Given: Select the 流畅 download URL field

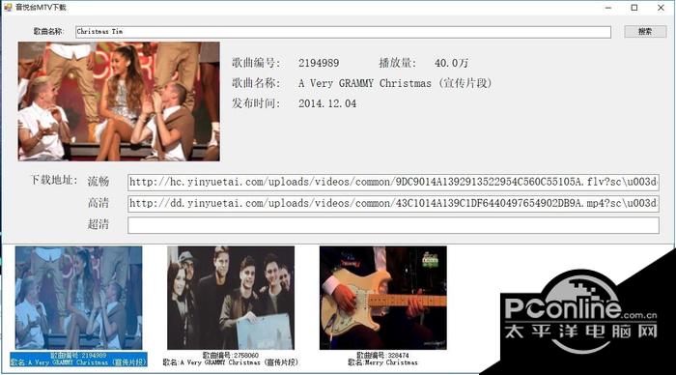Looking at the screenshot, I should (x=393, y=182).
